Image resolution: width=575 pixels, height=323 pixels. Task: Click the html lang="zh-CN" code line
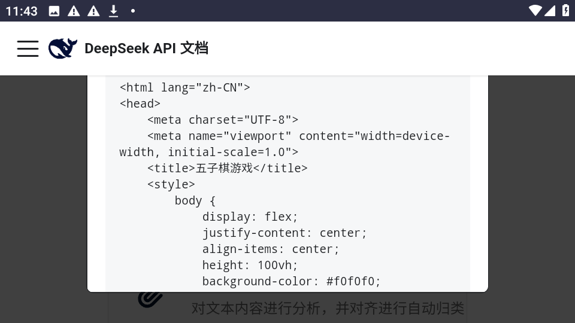click(184, 87)
